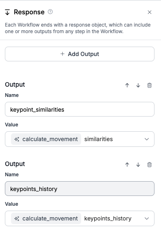Move keypoints_history output up
Viewport: 161px width, 236px height.
pyautogui.click(x=127, y=165)
